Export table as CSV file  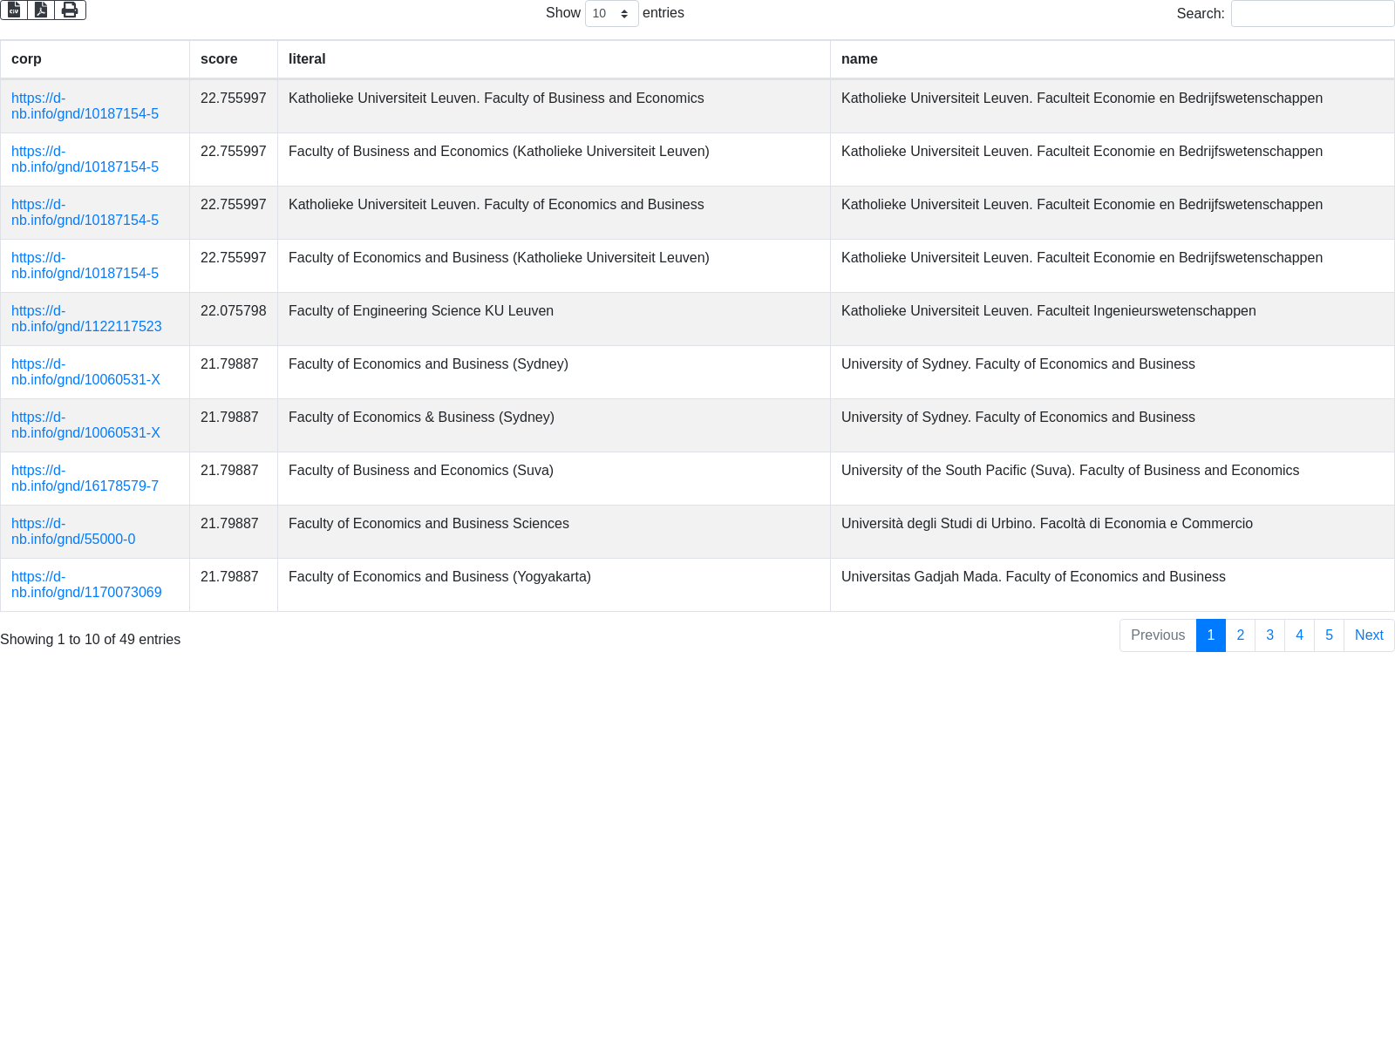tap(14, 10)
